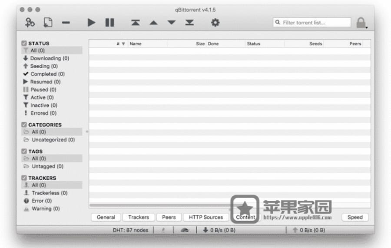This screenshot has width=391, height=248.
Task: Open the Peers tab
Action: point(169,217)
